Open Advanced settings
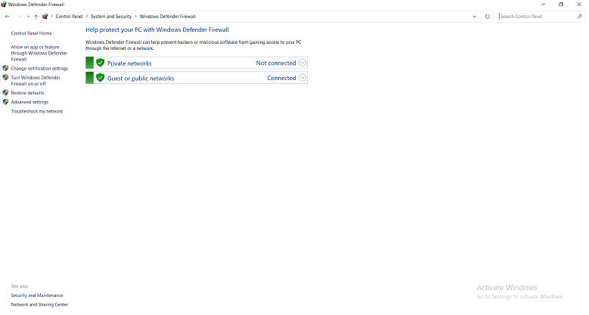Image resolution: width=589 pixels, height=315 pixels. coord(29,102)
